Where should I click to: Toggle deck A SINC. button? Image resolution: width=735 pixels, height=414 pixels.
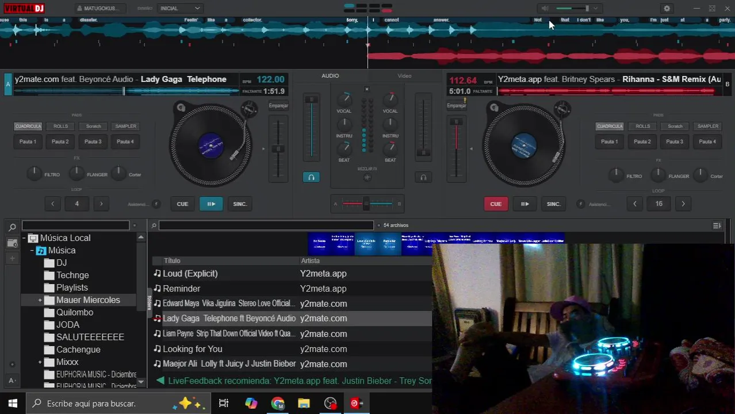point(240,204)
